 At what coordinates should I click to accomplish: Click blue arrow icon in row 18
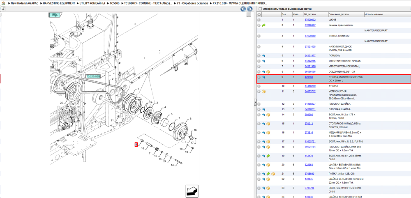264,147
